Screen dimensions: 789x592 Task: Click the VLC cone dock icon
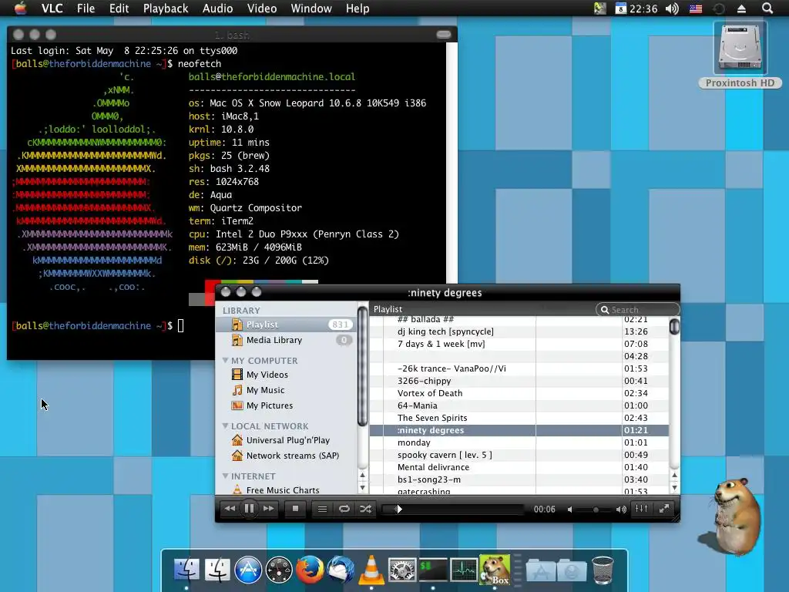coord(371,570)
